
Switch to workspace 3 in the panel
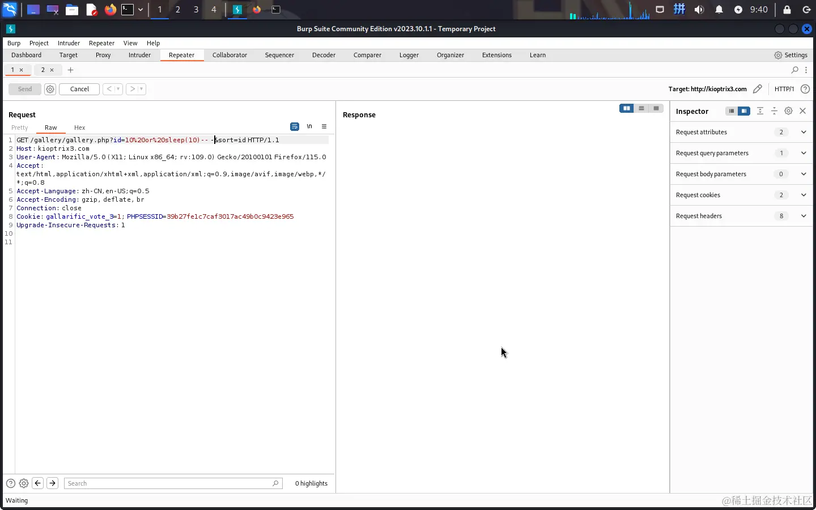point(196,10)
